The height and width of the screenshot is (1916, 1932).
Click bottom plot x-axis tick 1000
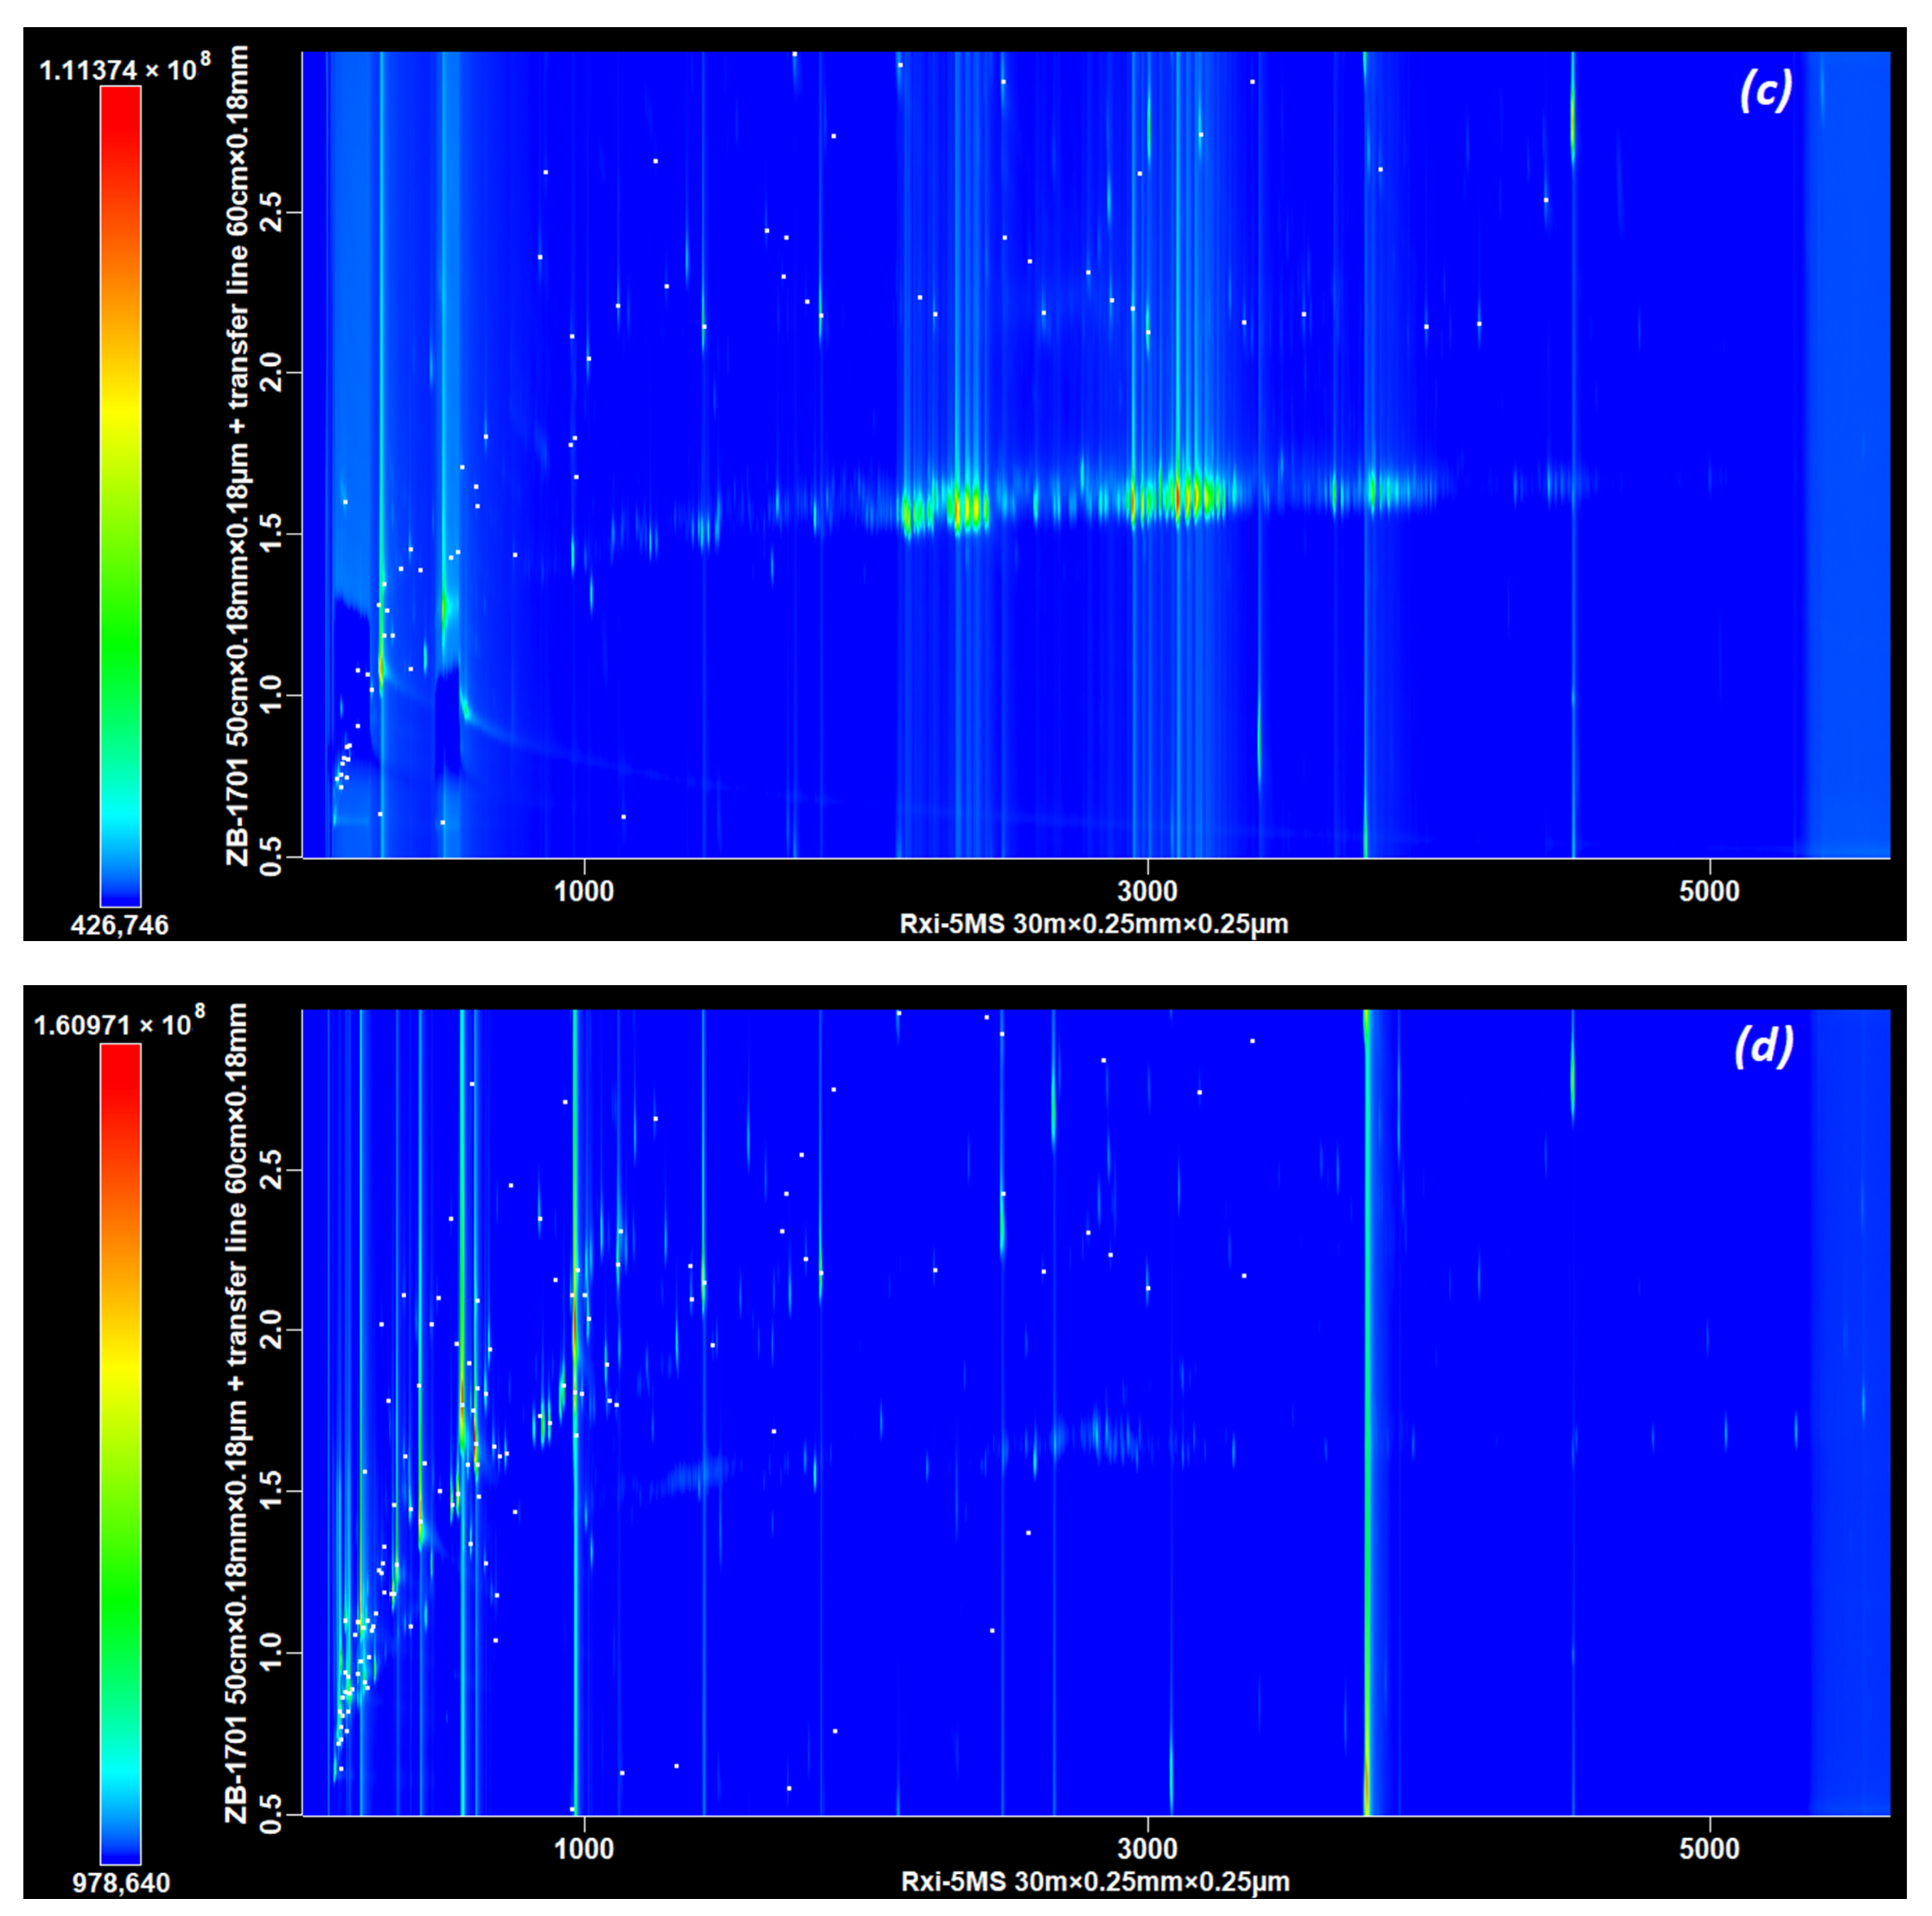pos(584,1848)
